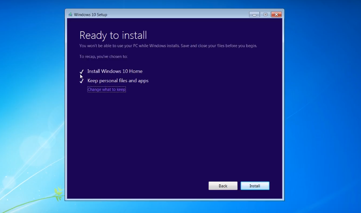Click the checkmark beside Keep personal files

pos(82,81)
